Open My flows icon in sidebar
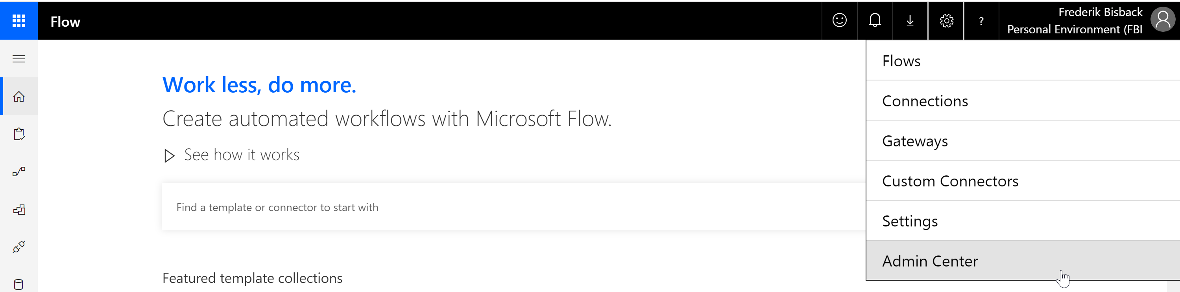This screenshot has height=292, width=1180. point(19,172)
